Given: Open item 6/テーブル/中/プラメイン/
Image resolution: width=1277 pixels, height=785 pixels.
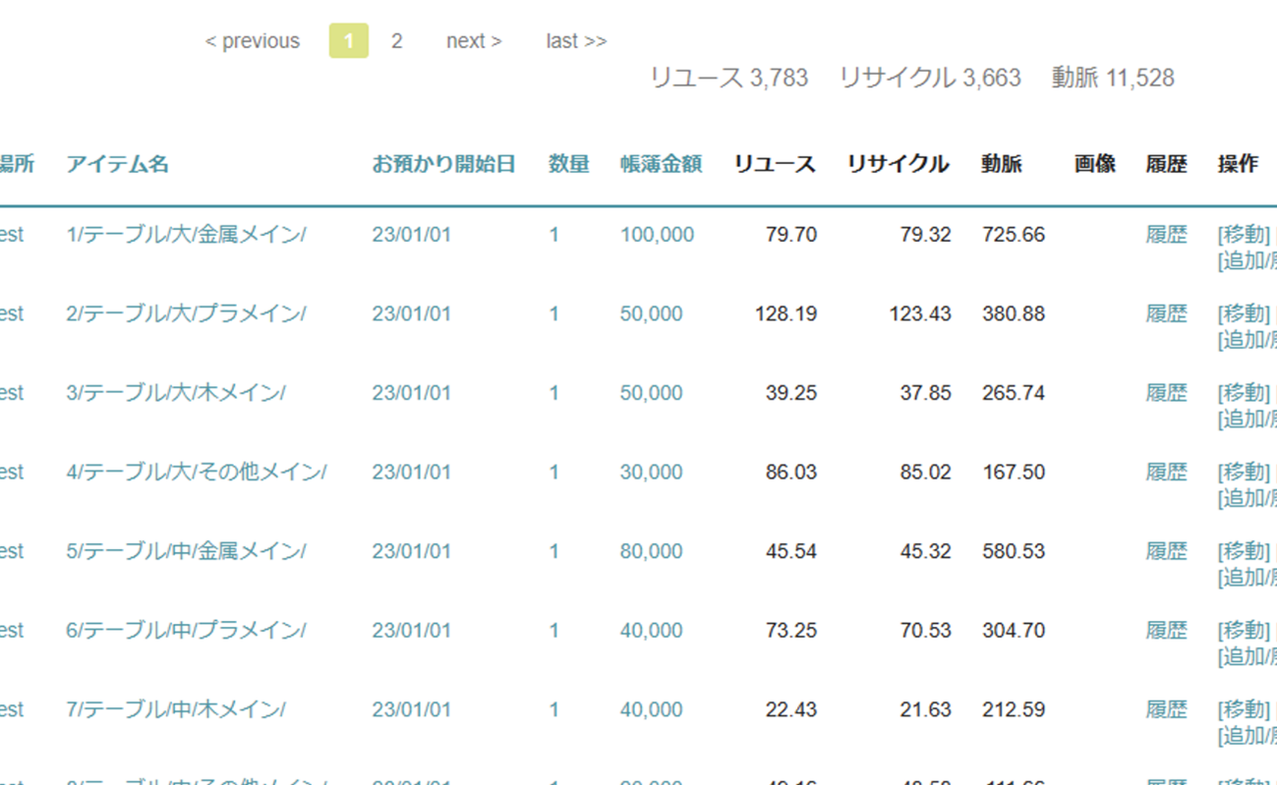Looking at the screenshot, I should point(186,631).
